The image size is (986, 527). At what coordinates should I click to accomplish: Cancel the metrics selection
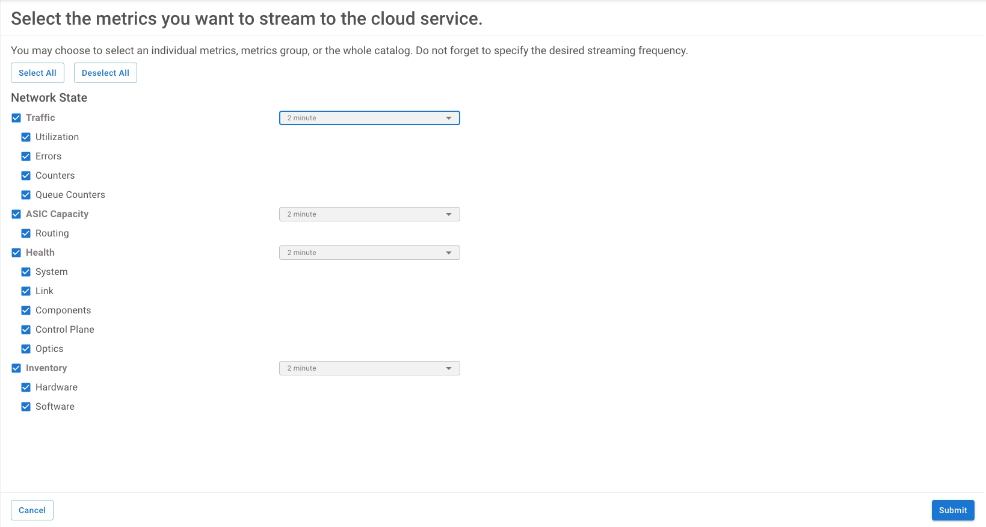pos(32,510)
